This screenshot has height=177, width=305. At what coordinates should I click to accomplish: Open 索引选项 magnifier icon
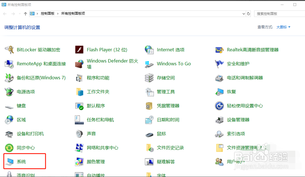point(219,134)
